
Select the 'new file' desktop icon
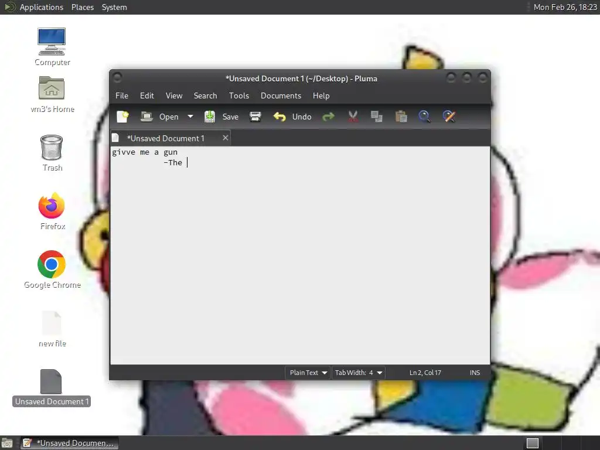(52, 329)
